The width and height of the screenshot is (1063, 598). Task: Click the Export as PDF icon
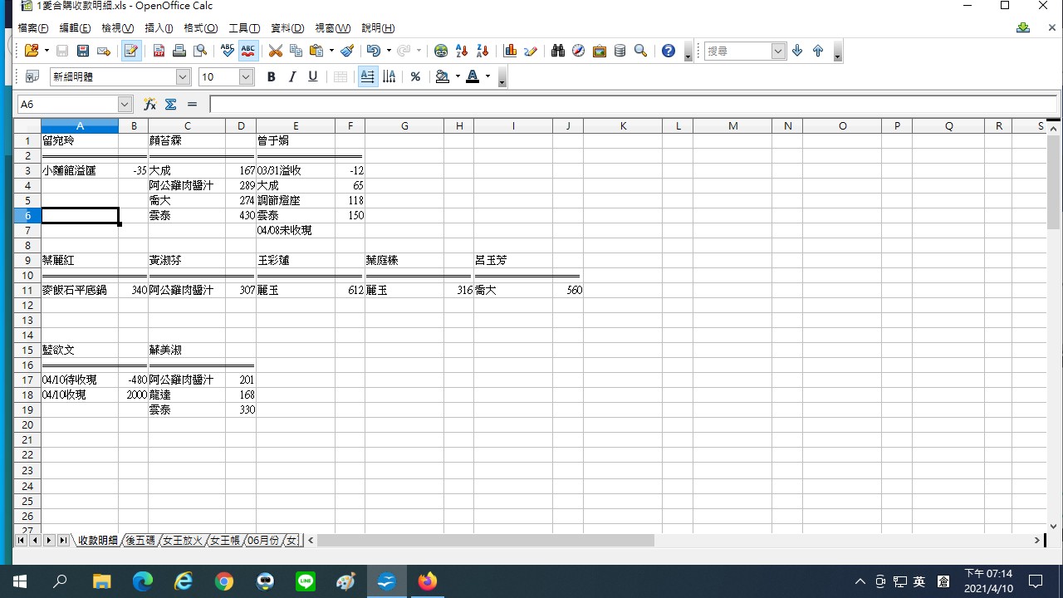coord(159,51)
